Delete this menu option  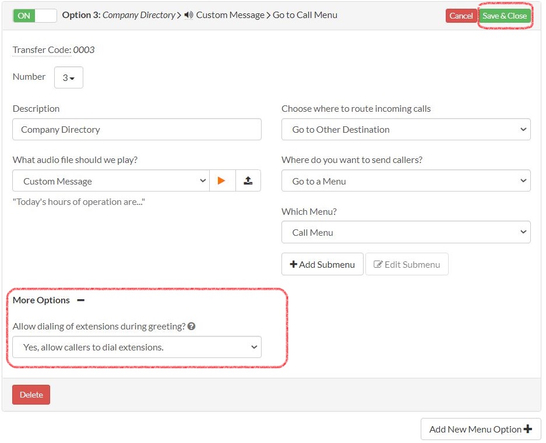[x=31, y=394]
